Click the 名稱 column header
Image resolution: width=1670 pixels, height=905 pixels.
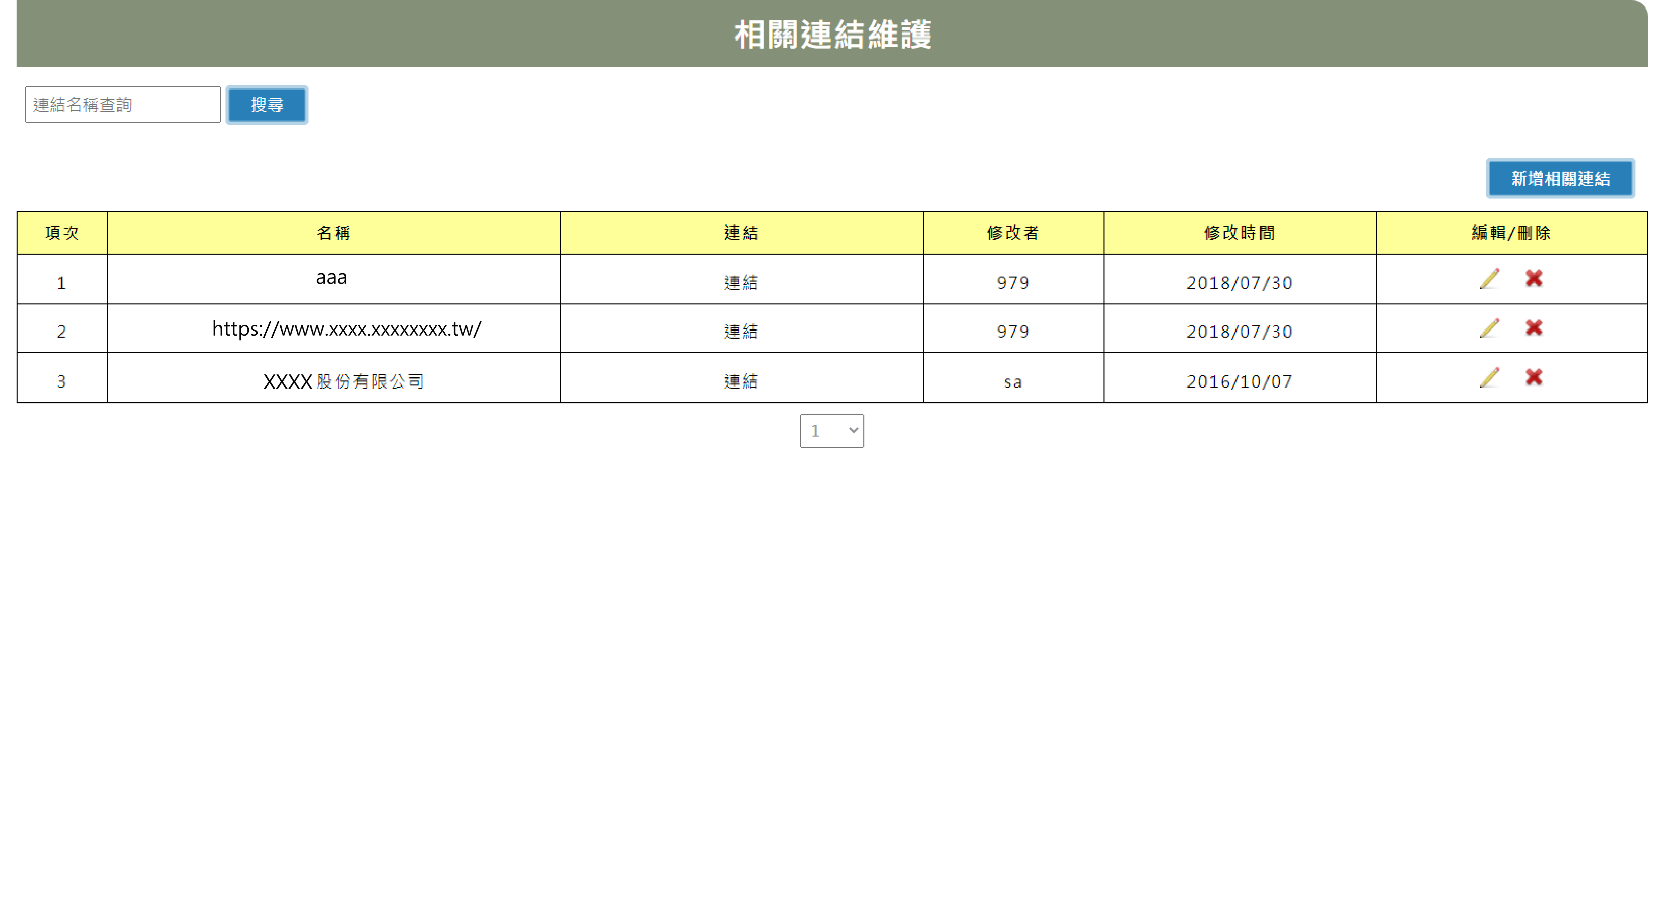[333, 233]
